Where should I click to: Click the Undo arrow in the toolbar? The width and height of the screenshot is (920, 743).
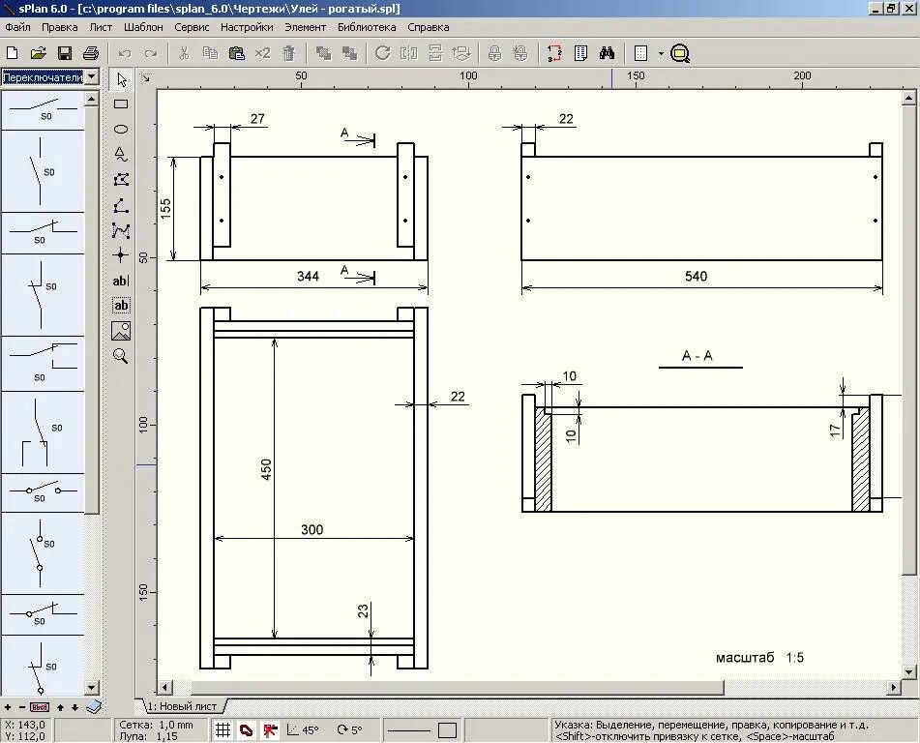(x=125, y=53)
